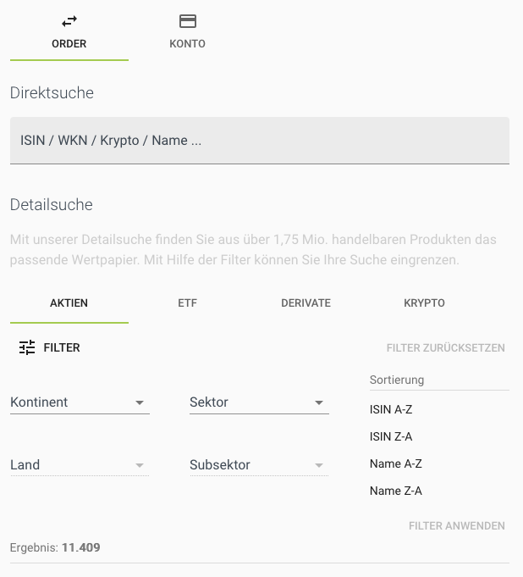This screenshot has height=577, width=523.
Task: Open the DERIVATE tab
Action: (306, 302)
